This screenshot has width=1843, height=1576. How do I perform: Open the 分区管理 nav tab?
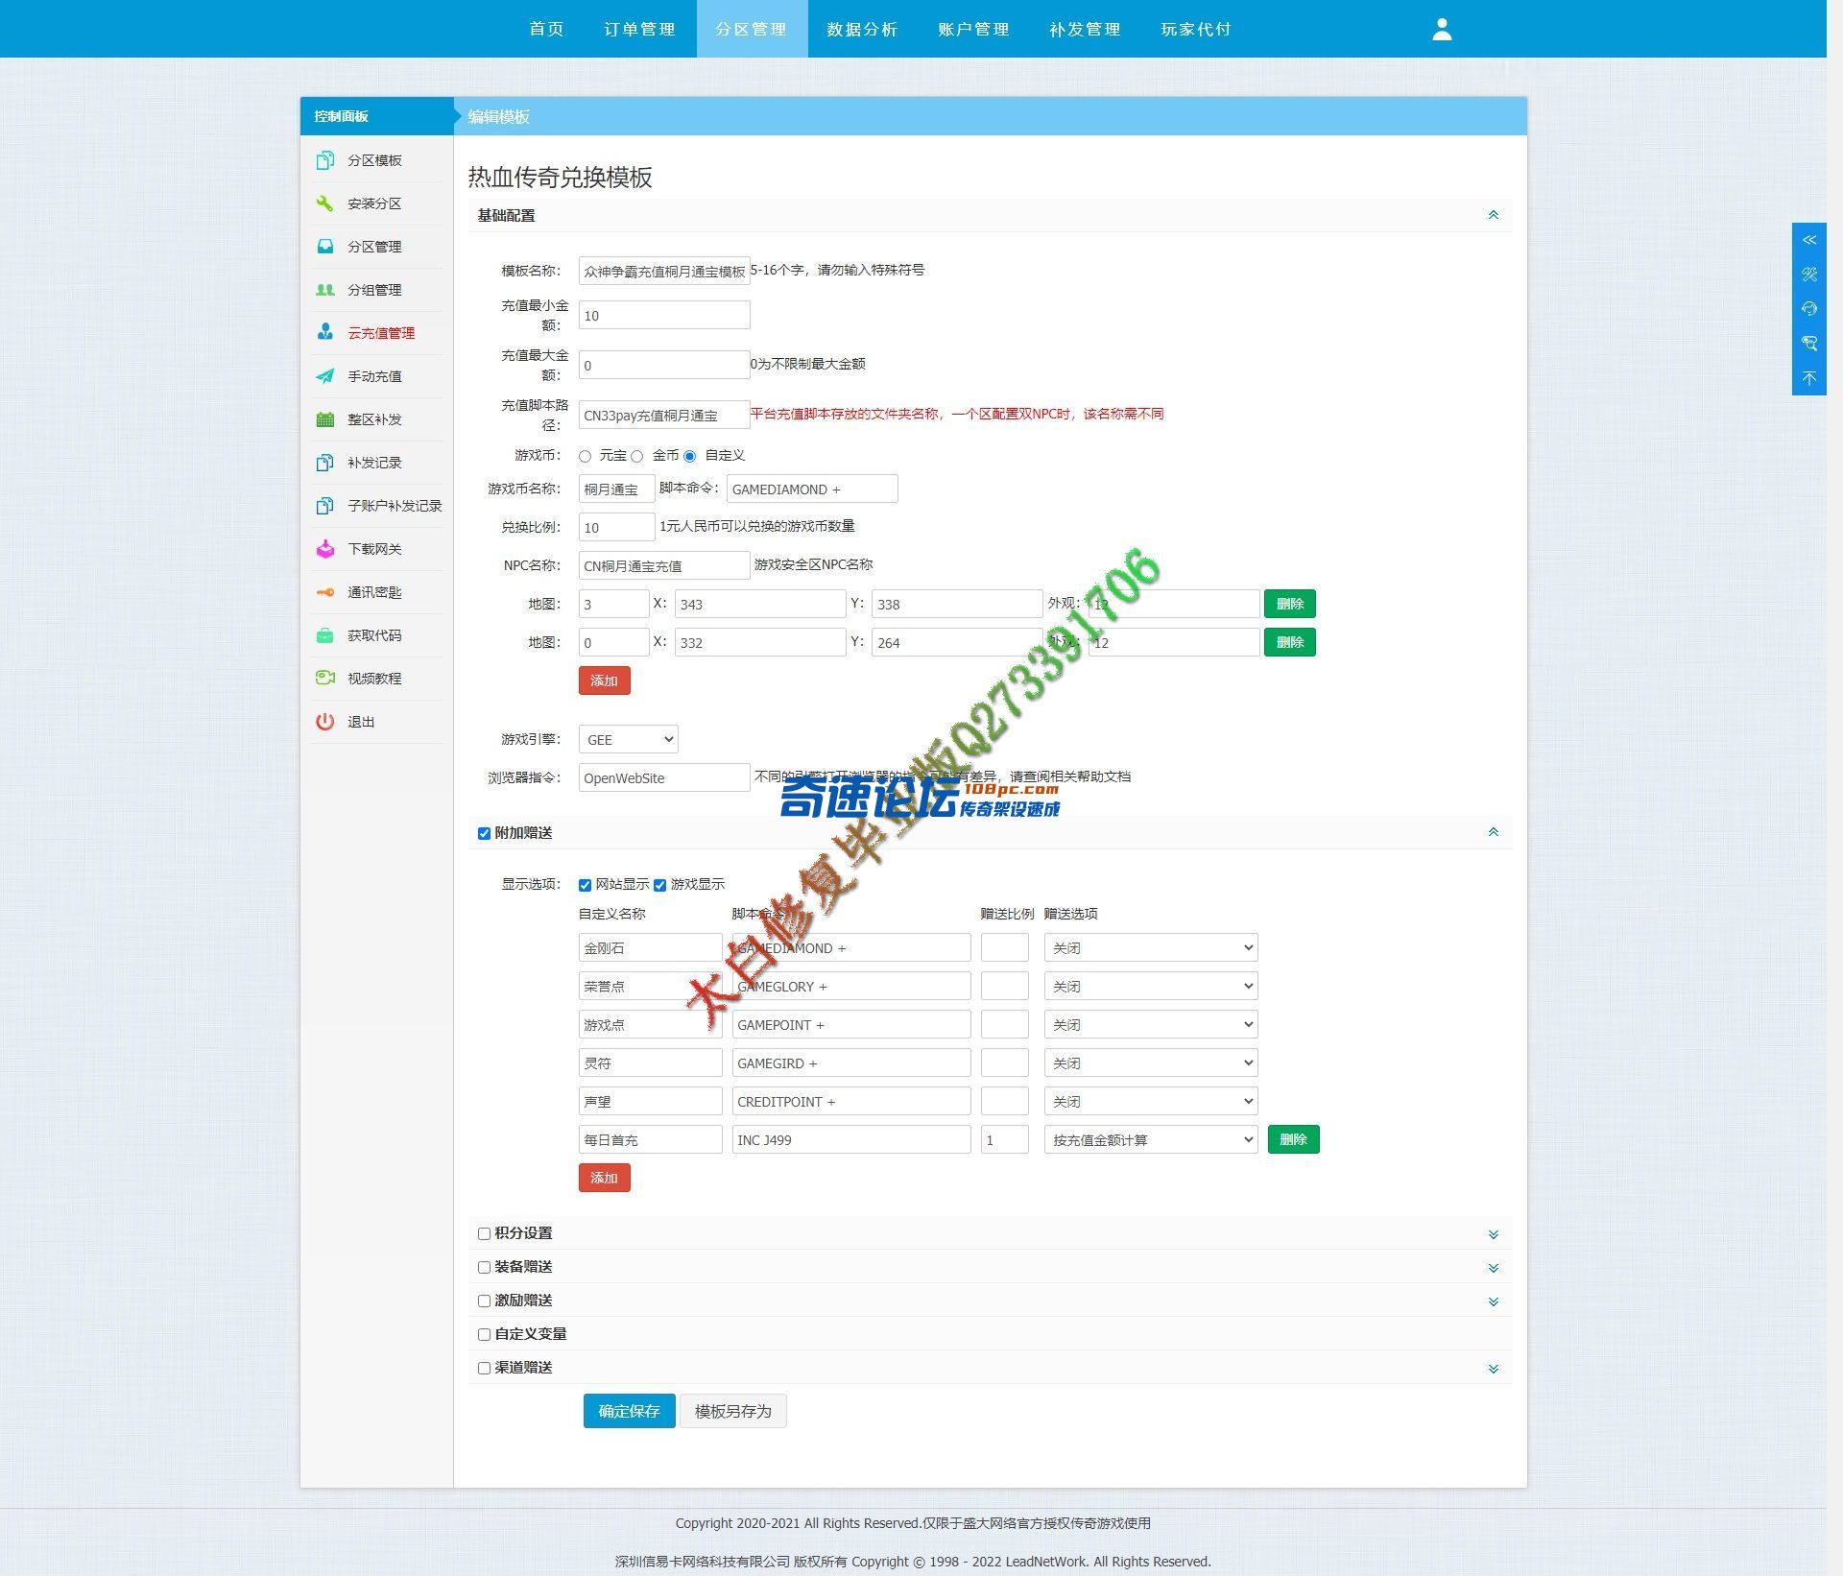click(x=752, y=29)
